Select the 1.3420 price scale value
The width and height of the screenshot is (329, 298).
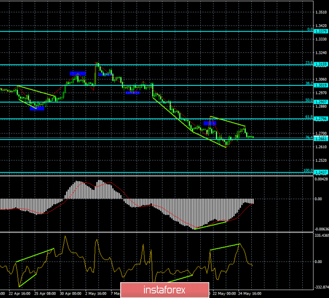click(x=321, y=26)
